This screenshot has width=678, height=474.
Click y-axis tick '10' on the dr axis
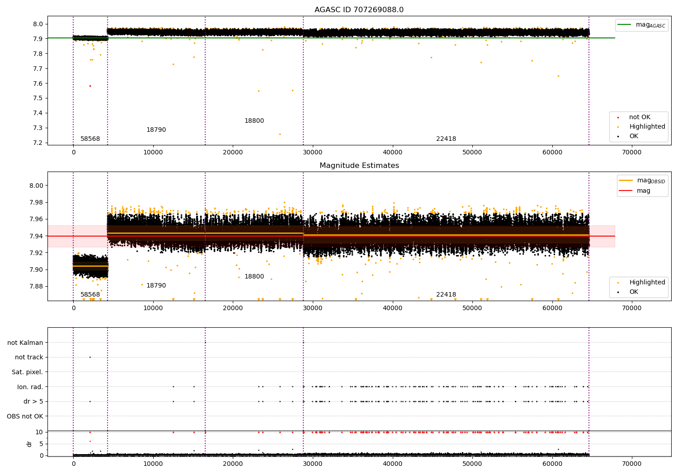[x=40, y=432]
